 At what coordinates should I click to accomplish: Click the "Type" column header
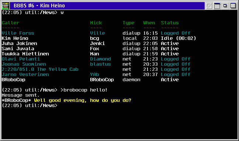tap(128, 23)
